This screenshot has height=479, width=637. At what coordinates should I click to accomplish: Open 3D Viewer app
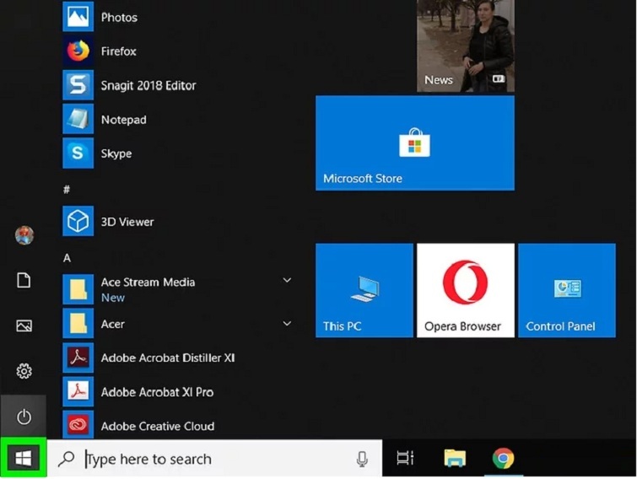(127, 222)
